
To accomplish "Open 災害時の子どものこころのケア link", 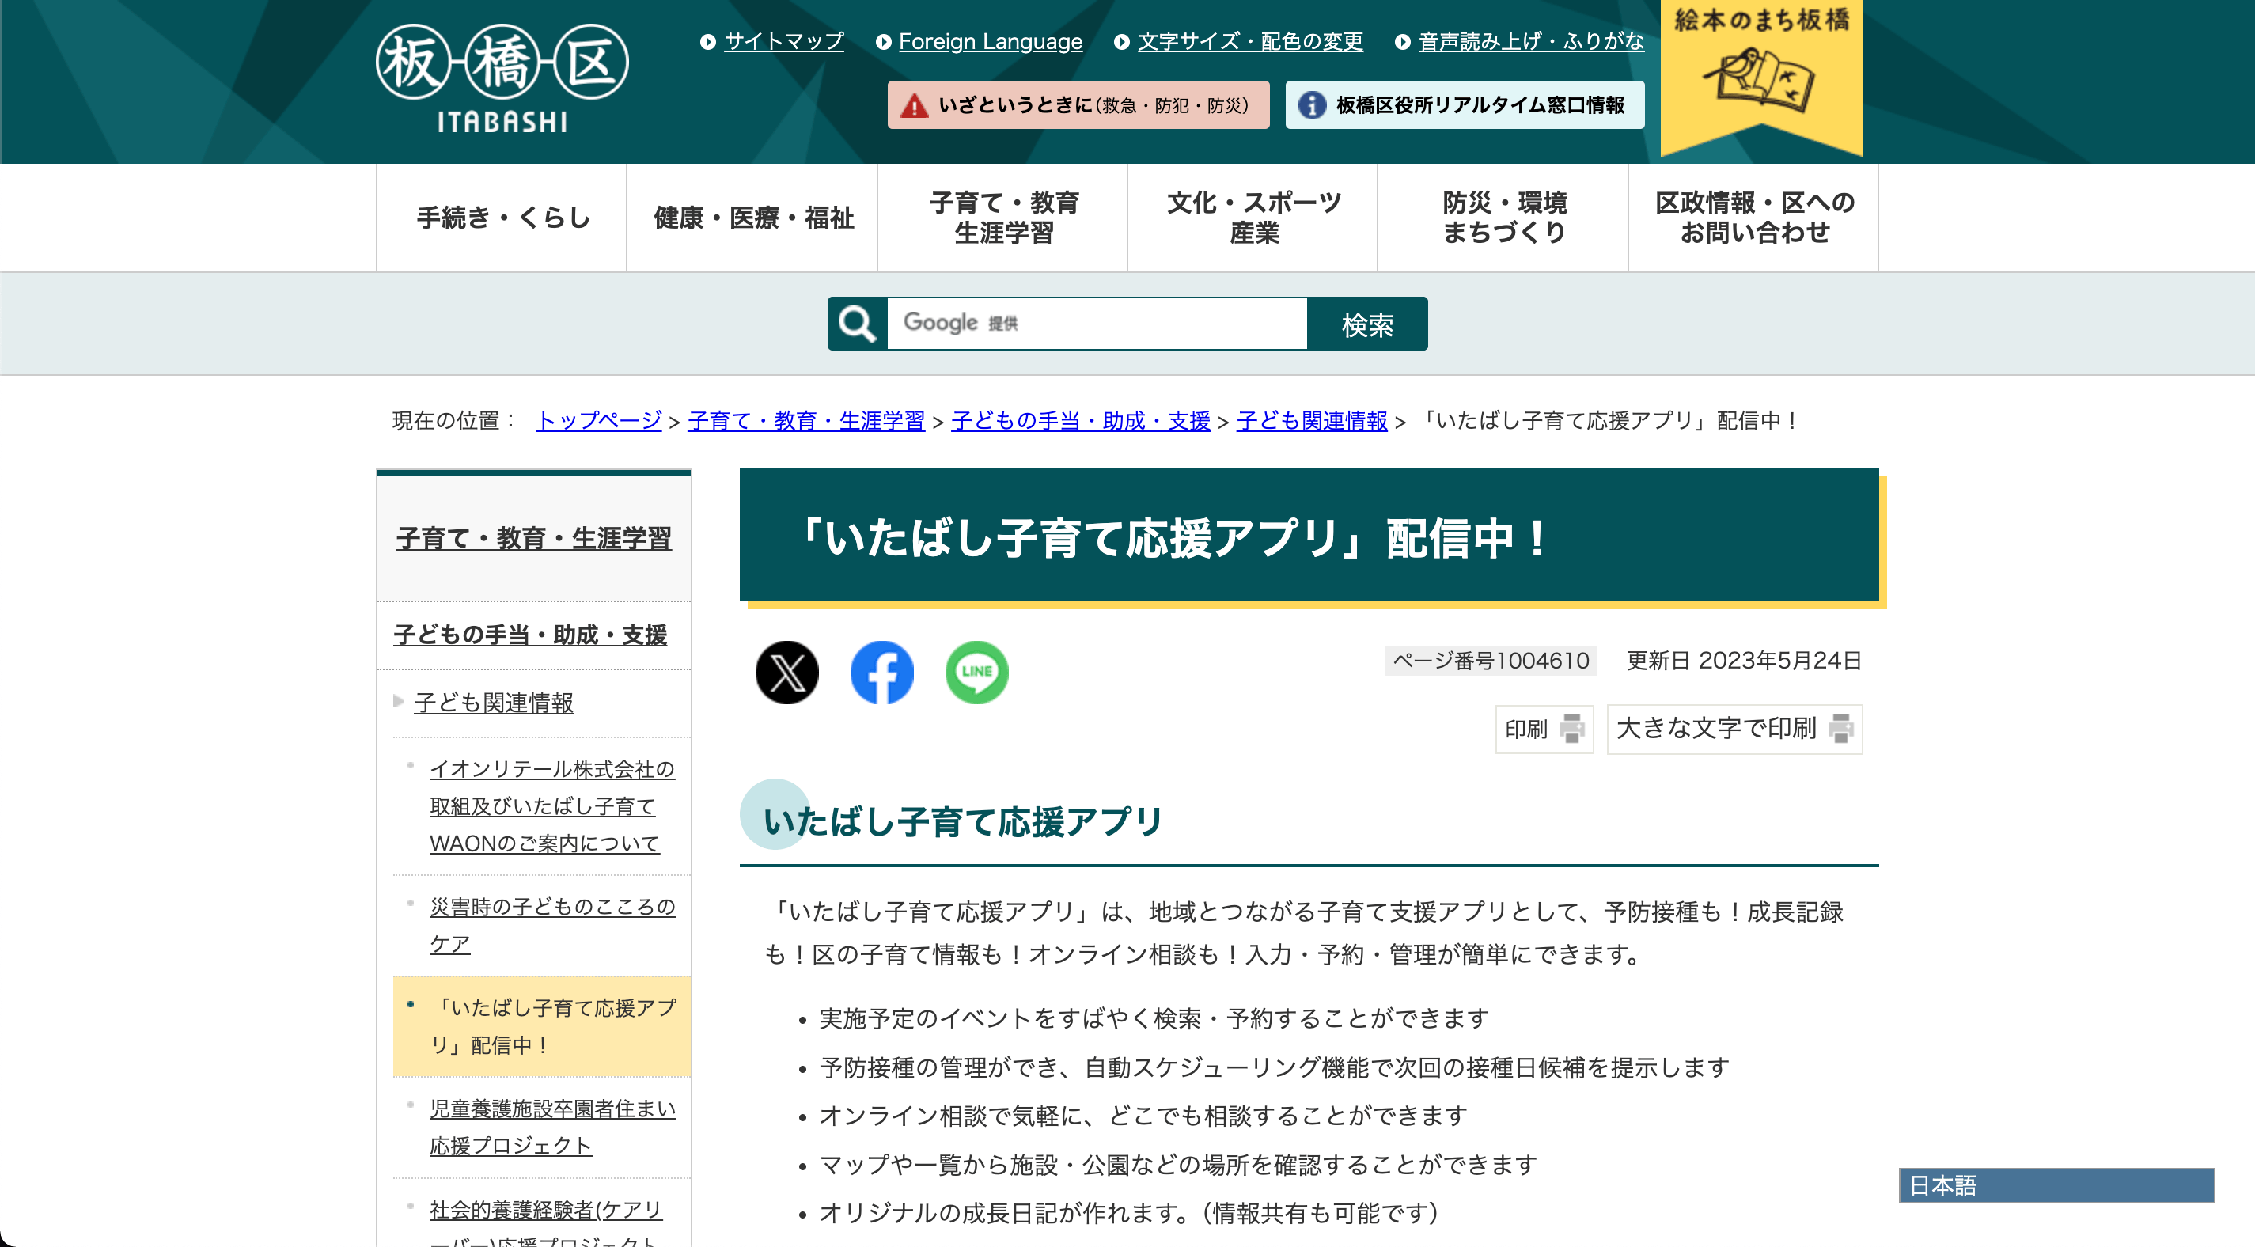I will coord(551,926).
